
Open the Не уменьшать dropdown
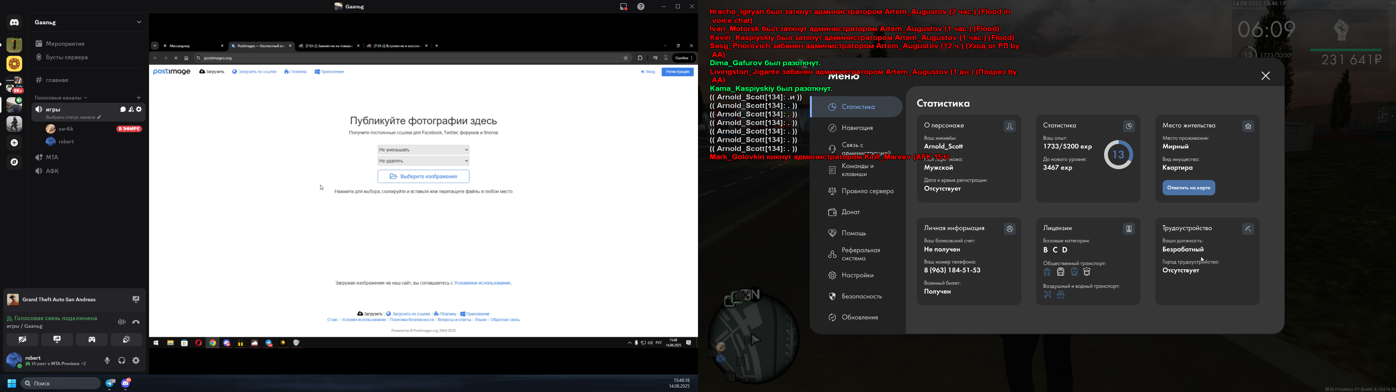[x=424, y=150]
